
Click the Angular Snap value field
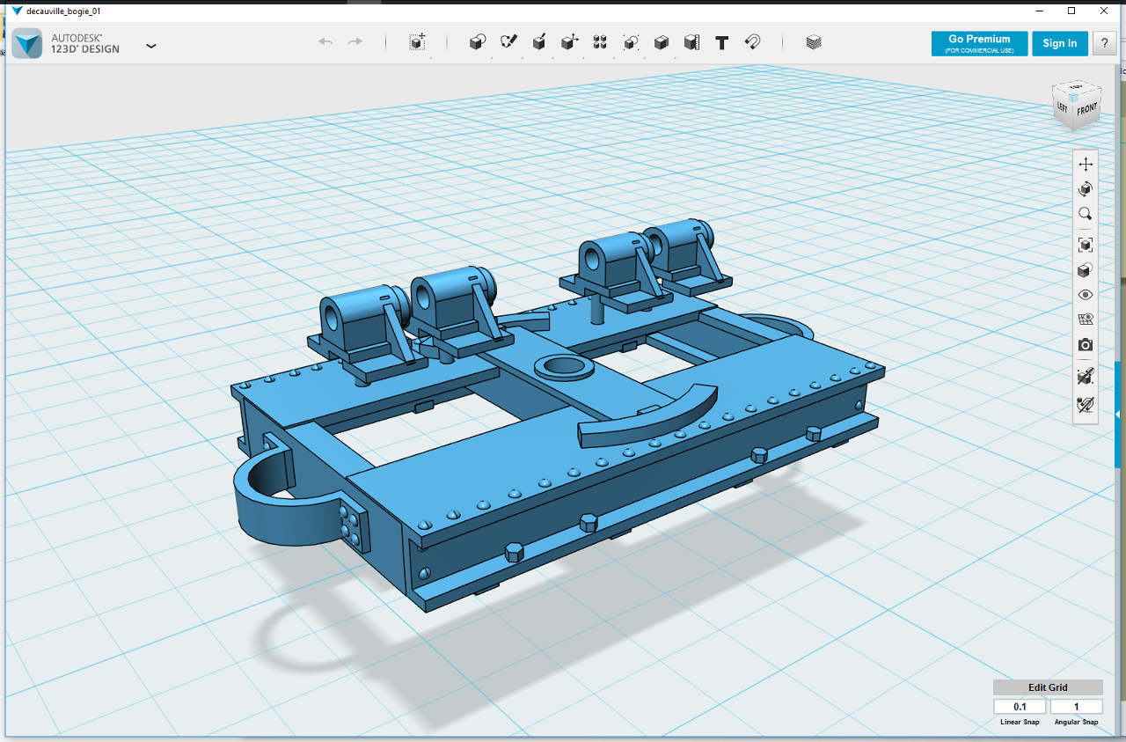click(1076, 707)
